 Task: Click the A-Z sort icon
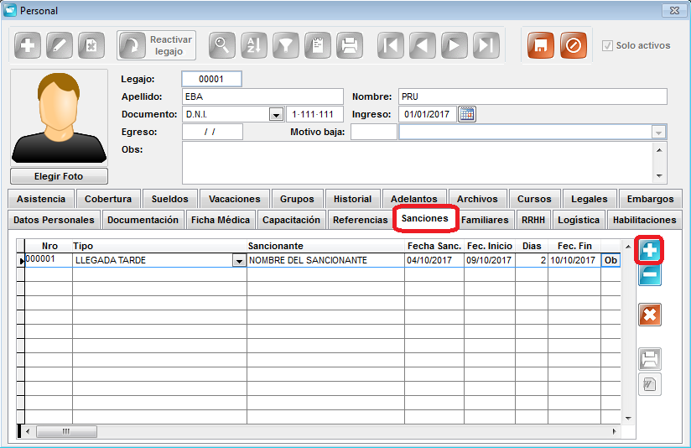click(x=254, y=45)
